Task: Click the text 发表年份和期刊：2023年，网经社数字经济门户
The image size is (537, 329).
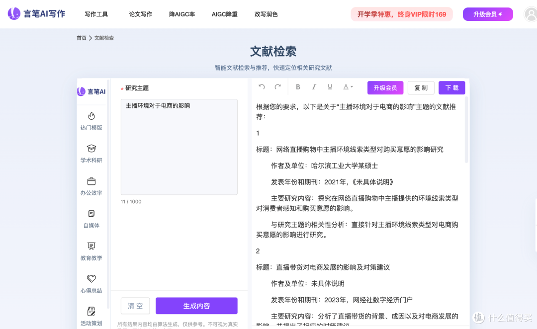Action: pyautogui.click(x=342, y=300)
